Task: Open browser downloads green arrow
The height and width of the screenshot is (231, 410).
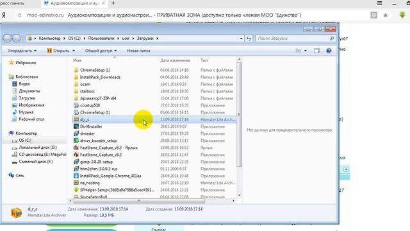Action: [x=402, y=15]
